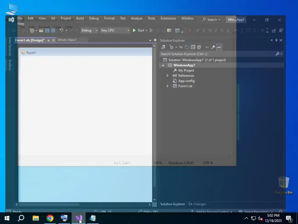
Task: Click the green Start debugging button
Action: point(138,30)
